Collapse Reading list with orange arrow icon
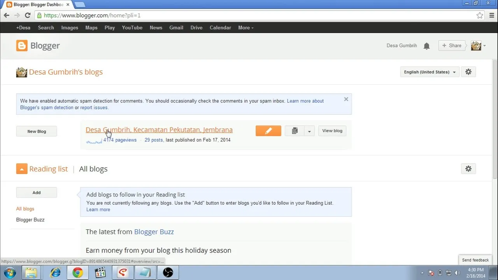This screenshot has height=280, width=498. coord(22,169)
